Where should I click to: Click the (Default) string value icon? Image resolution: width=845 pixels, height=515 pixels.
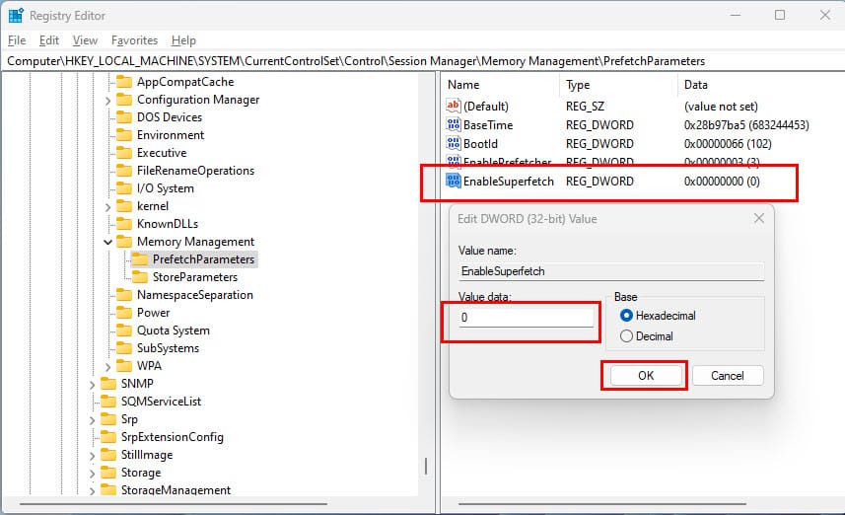(x=454, y=106)
